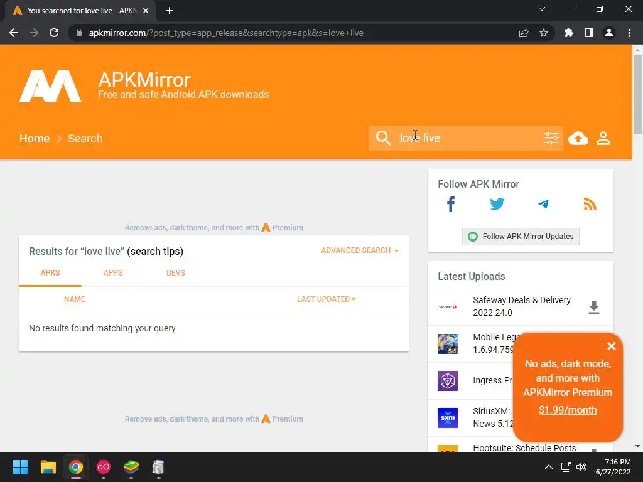
Task: Go back in the browser
Action: tap(14, 33)
